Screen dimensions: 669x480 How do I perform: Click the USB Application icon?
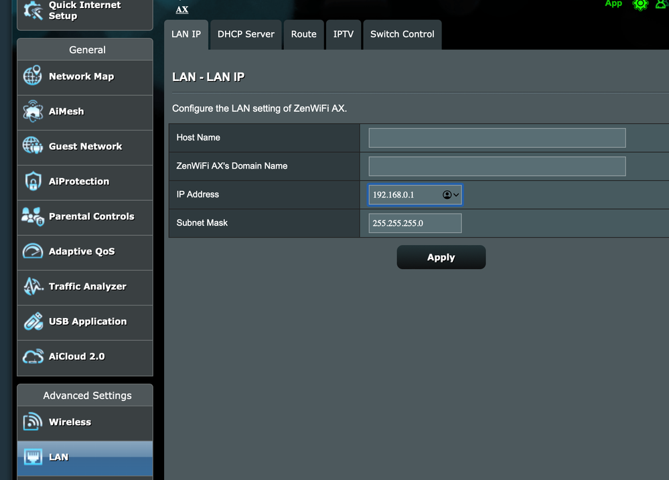(33, 321)
